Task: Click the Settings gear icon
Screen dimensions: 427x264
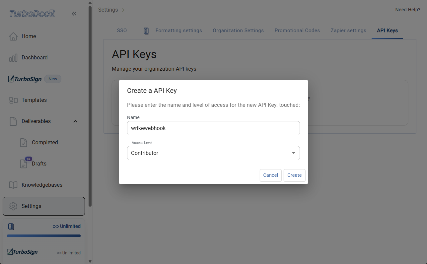Action: click(13, 206)
